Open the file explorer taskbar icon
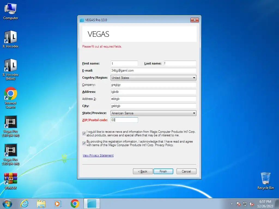This screenshot has height=209, width=279. (41, 204)
